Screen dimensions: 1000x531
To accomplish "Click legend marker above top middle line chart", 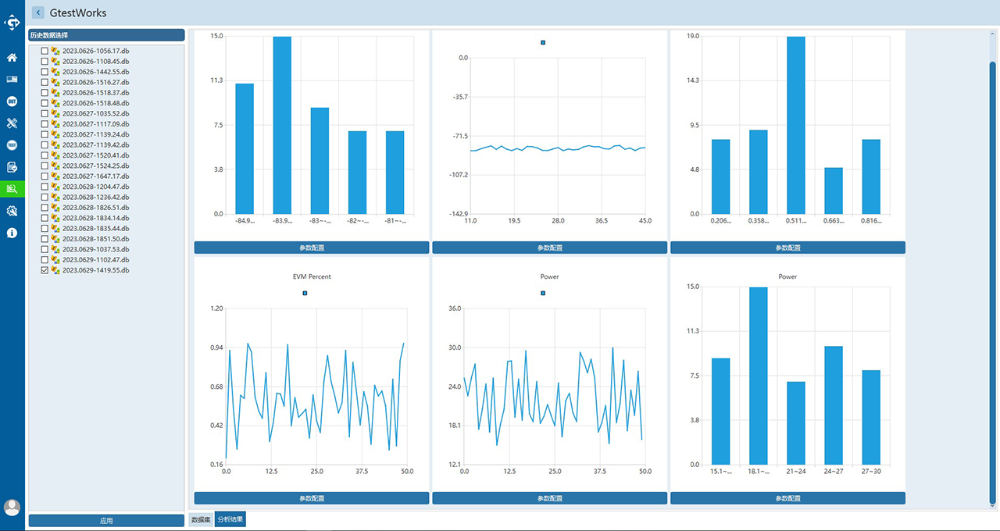I will tap(543, 42).
